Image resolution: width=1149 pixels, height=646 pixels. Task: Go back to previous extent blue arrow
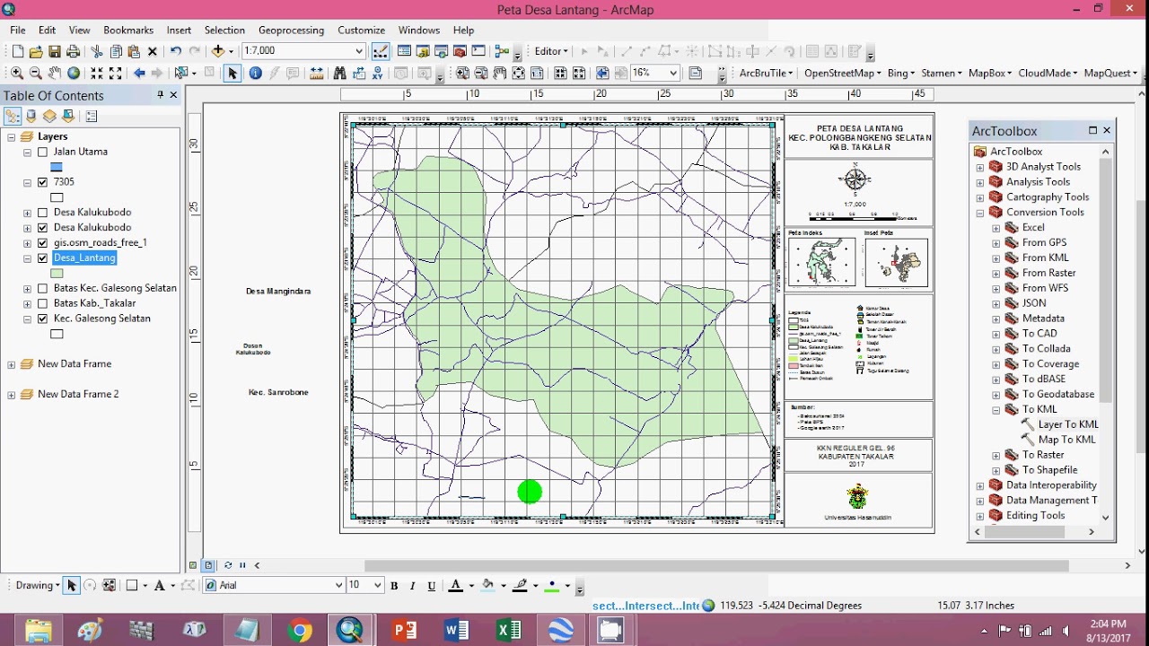tap(139, 74)
